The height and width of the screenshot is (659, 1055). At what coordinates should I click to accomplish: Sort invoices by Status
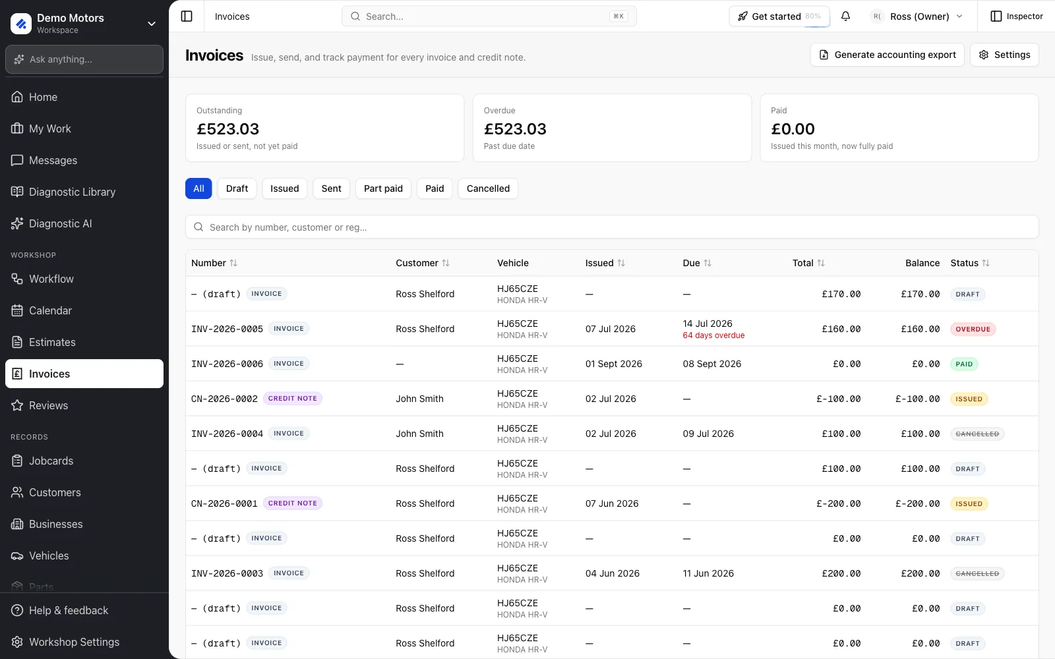[x=970, y=263]
